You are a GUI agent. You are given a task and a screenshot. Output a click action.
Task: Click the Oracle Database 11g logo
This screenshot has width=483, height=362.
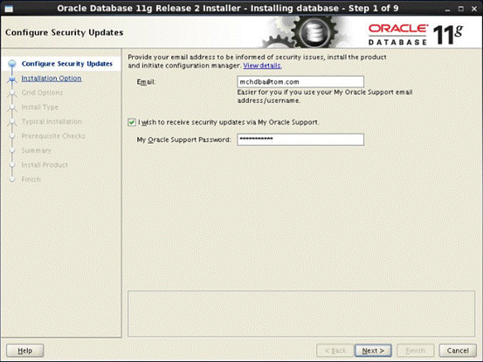tap(416, 34)
